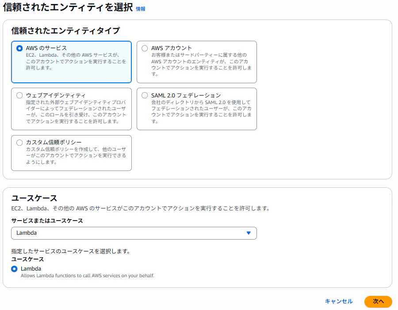Click the サービスまたはユースケース label
The height and width of the screenshot is (310, 398).
point(47,221)
